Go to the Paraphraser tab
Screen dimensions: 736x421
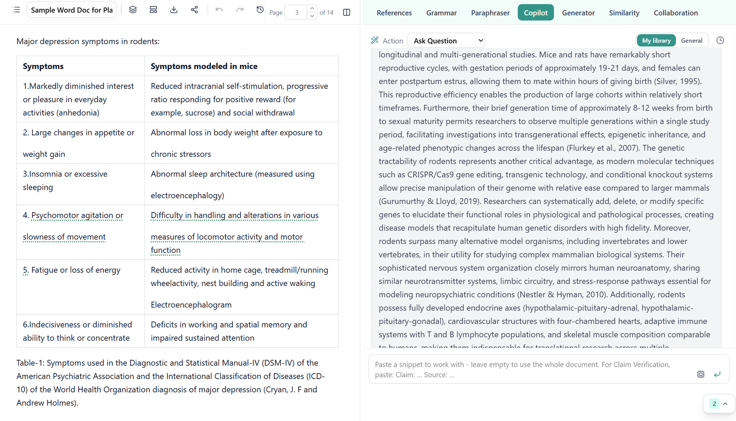click(x=490, y=13)
